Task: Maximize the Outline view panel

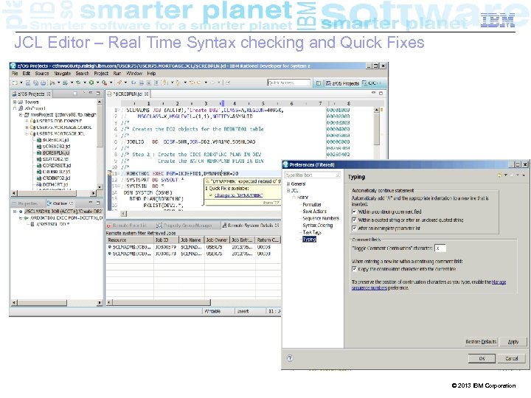Action: 98,203
